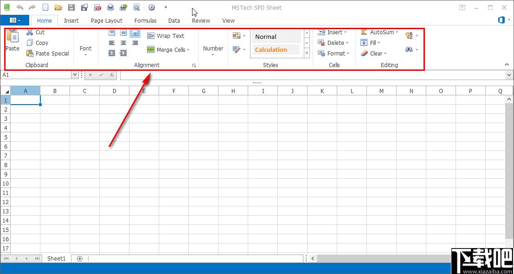Switch to the Formulas tab
The width and height of the screenshot is (514, 274).
pyautogui.click(x=146, y=21)
